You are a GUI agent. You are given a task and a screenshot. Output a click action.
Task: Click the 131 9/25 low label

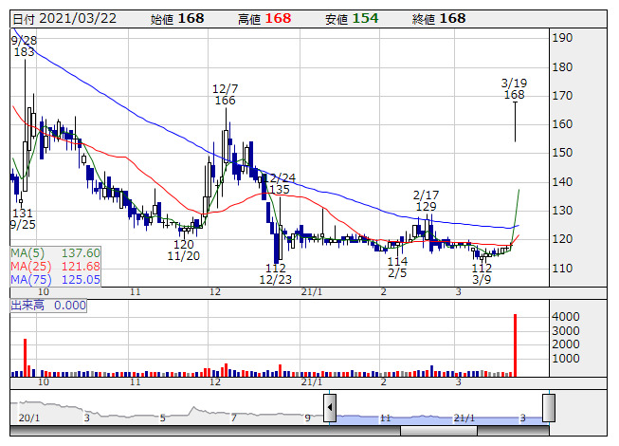(x=23, y=219)
